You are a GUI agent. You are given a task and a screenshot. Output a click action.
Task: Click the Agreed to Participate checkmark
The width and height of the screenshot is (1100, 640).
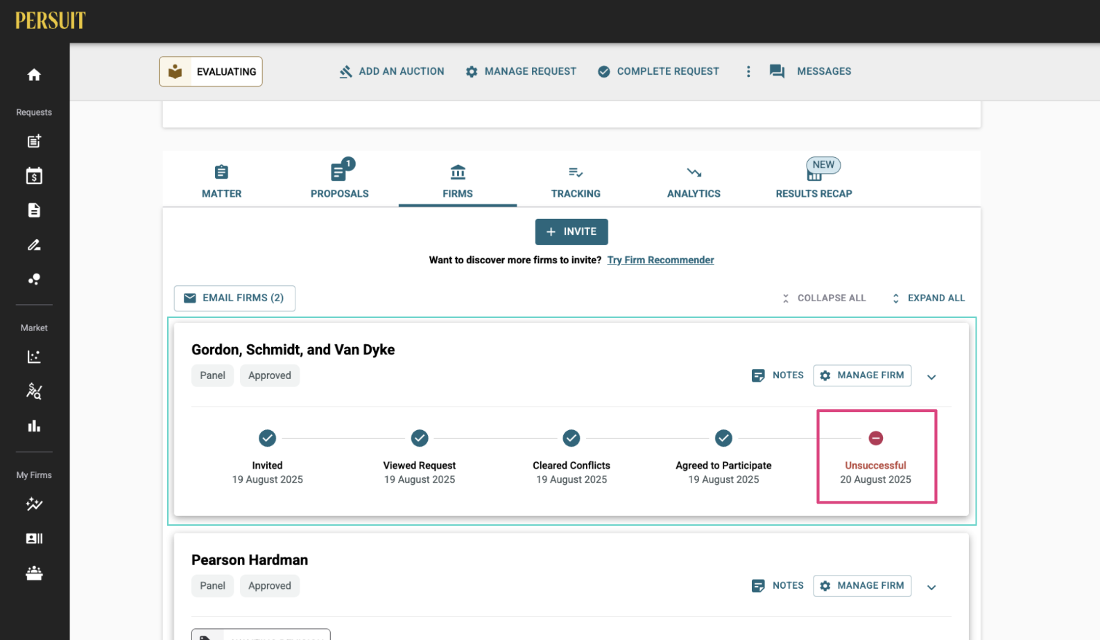pyautogui.click(x=723, y=438)
